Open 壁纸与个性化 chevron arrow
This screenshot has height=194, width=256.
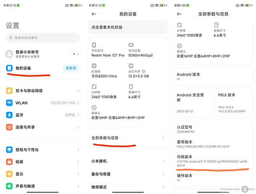tap(78, 150)
